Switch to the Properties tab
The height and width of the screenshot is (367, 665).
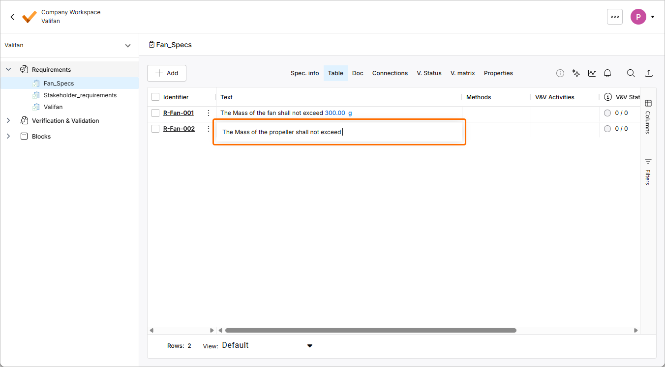tap(498, 73)
